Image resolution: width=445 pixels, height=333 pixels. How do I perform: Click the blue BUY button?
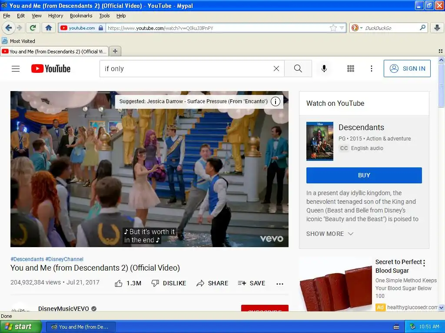pos(364,175)
